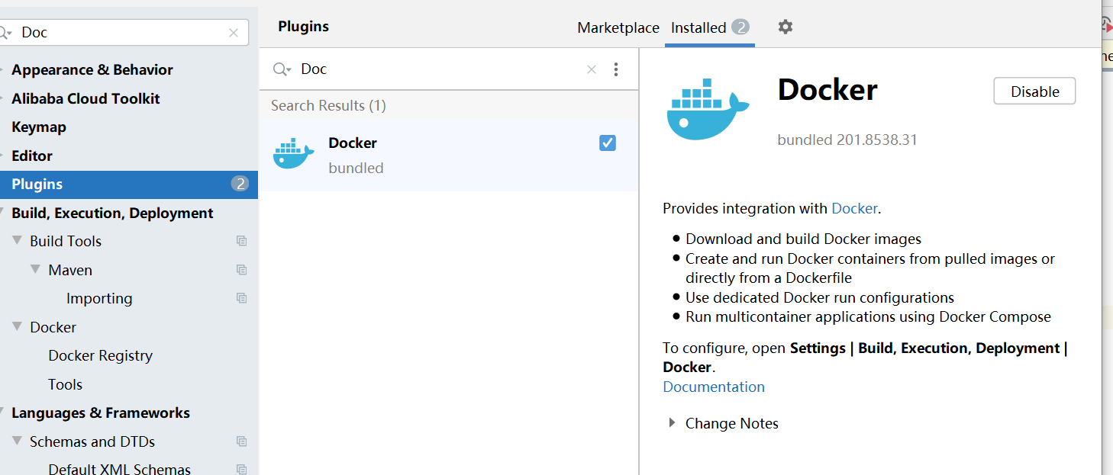1113x475 pixels.
Task: Collapse the Build Tools tree node
Action: coord(18,241)
